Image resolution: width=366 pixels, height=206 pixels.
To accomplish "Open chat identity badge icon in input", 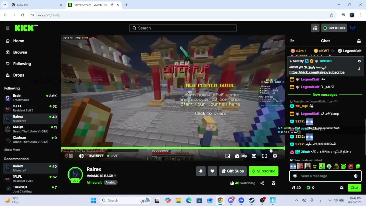I will tap(295, 176).
